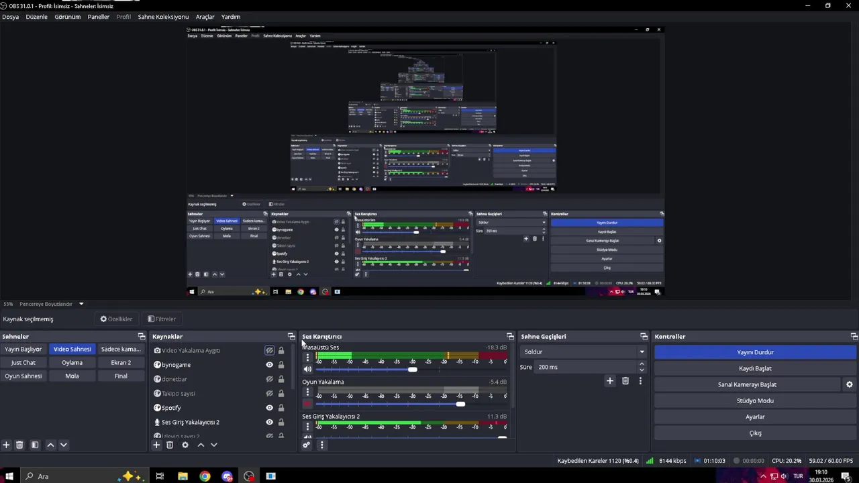Viewport: 859px width, 483px height.
Task: Click the Çıkış button
Action: 756,433
